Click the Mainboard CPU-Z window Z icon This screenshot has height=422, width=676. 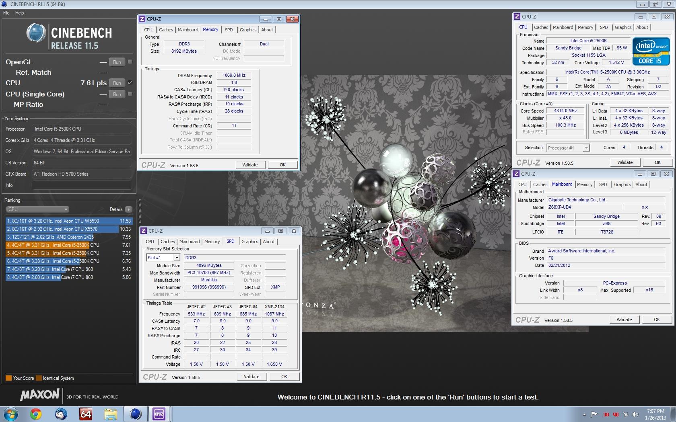click(516, 174)
